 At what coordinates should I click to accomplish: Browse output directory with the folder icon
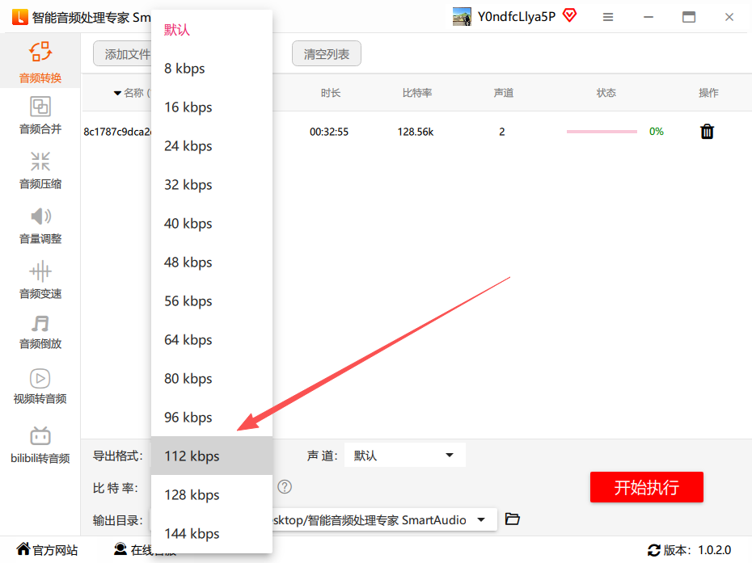coord(512,519)
